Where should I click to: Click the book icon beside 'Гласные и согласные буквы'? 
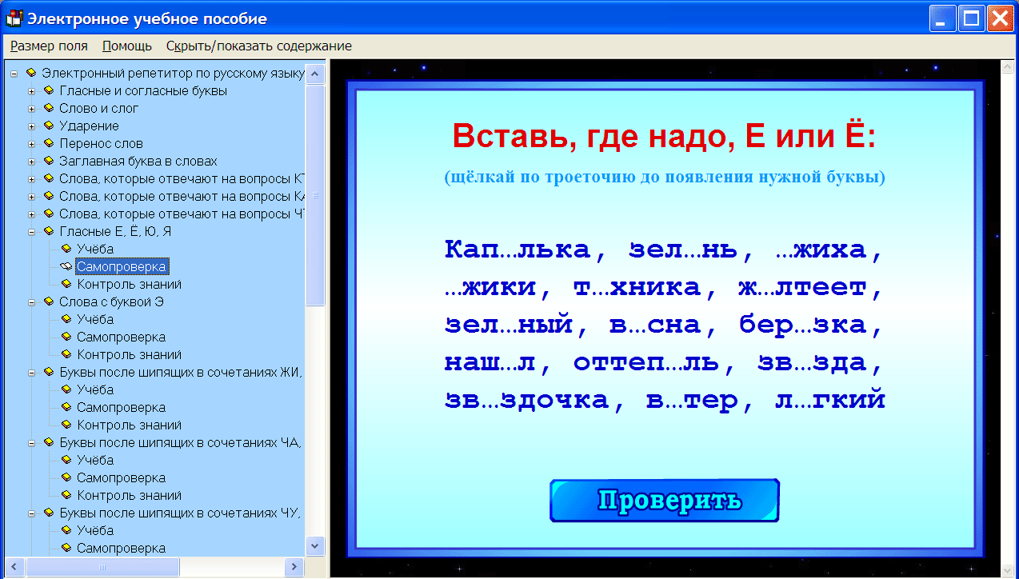coord(50,90)
